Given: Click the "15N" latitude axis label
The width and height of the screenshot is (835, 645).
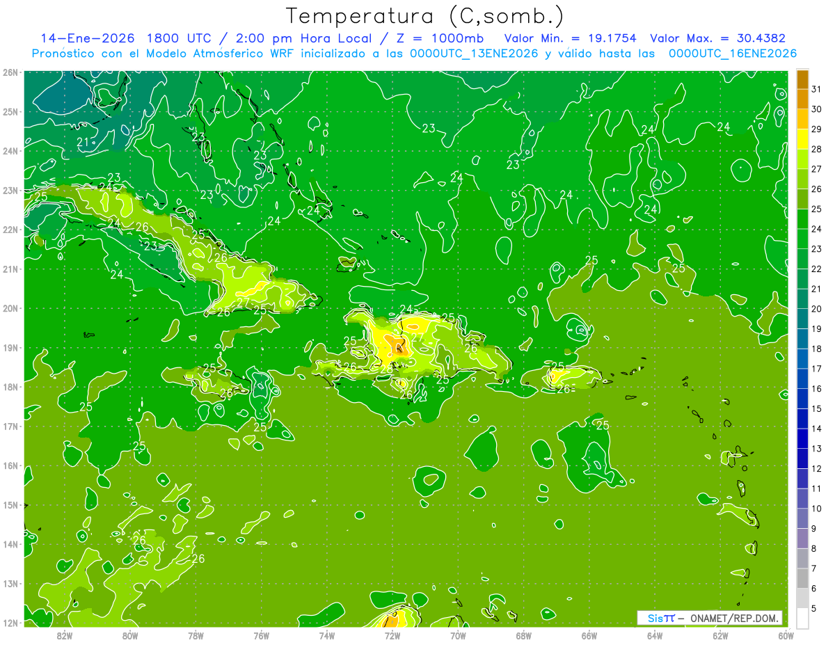Looking at the screenshot, I should tap(10, 504).
